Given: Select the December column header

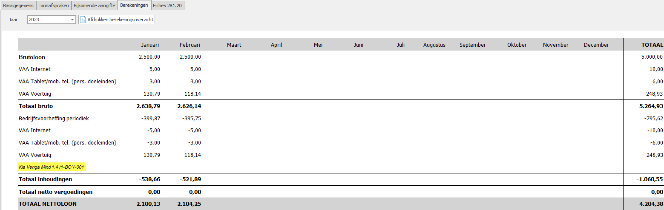Looking at the screenshot, I should (596, 45).
